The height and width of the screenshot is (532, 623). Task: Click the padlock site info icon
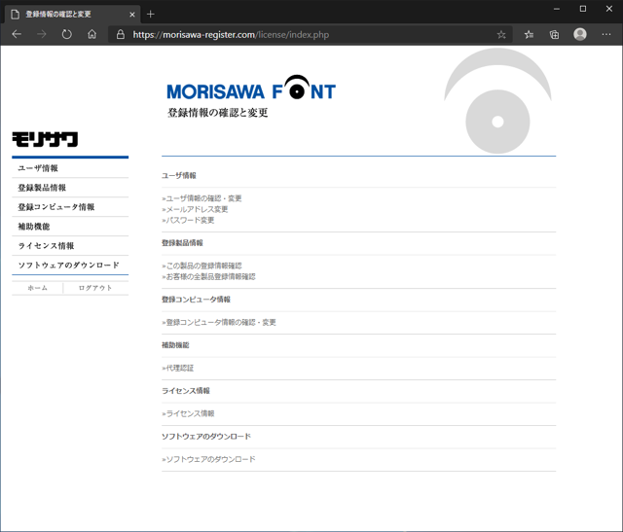click(121, 35)
